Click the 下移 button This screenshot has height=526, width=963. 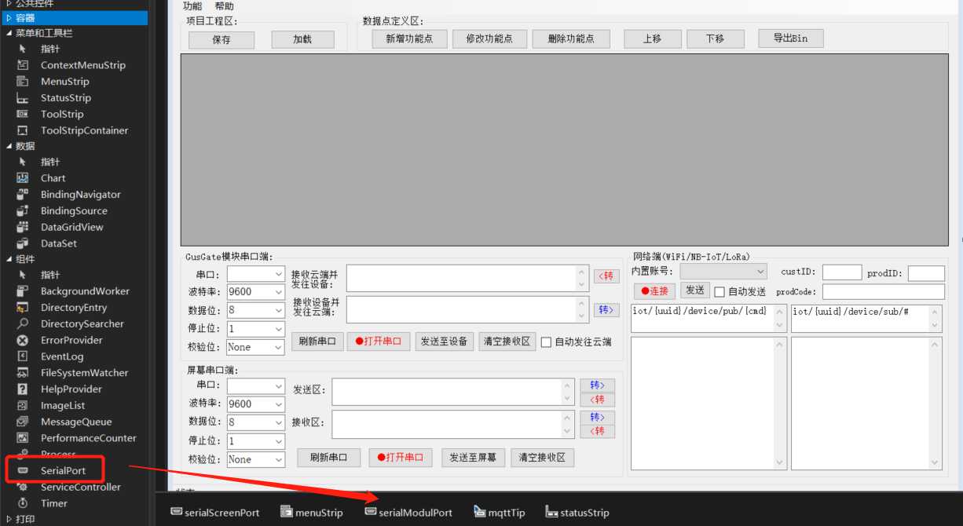715,38
